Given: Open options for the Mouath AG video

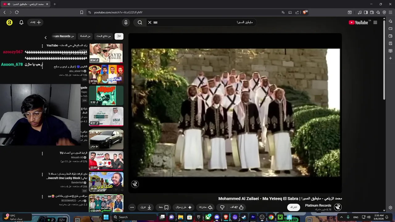Looking at the screenshot, I should point(42,153).
